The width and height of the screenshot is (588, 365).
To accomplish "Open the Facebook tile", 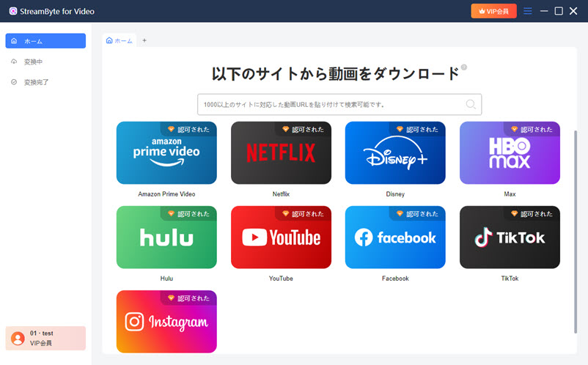I will [x=395, y=237].
